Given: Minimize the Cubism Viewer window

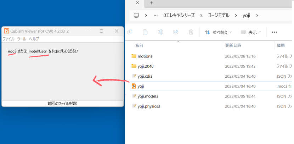Looking at the screenshot, I should (87, 31).
